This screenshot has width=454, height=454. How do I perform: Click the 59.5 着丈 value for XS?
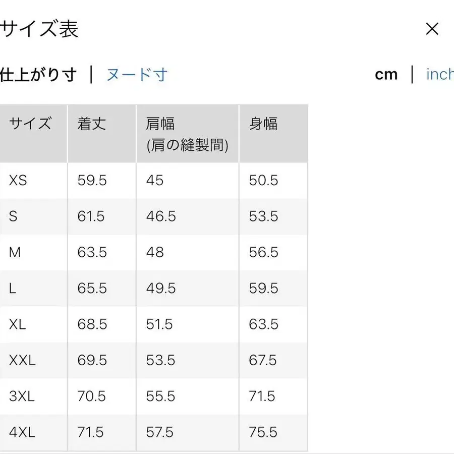91,181
